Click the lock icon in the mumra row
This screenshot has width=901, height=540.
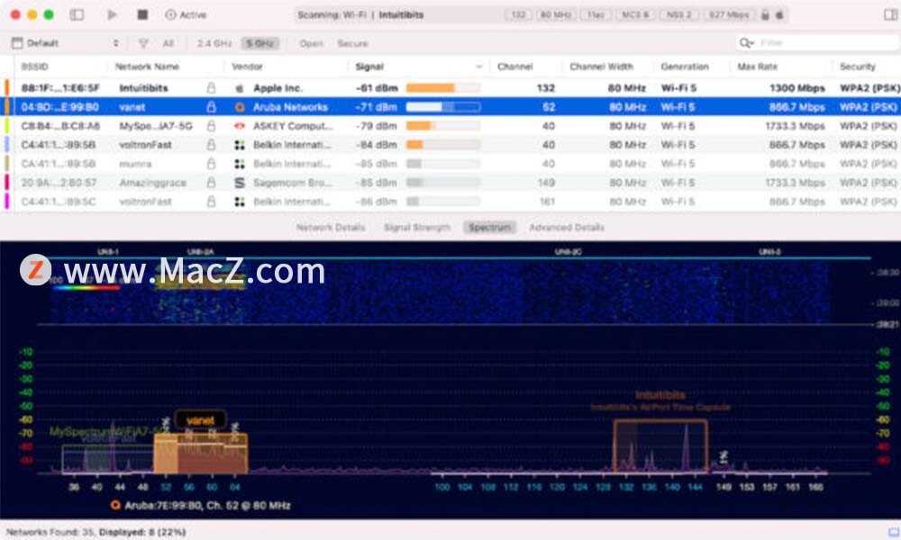pos(212,164)
